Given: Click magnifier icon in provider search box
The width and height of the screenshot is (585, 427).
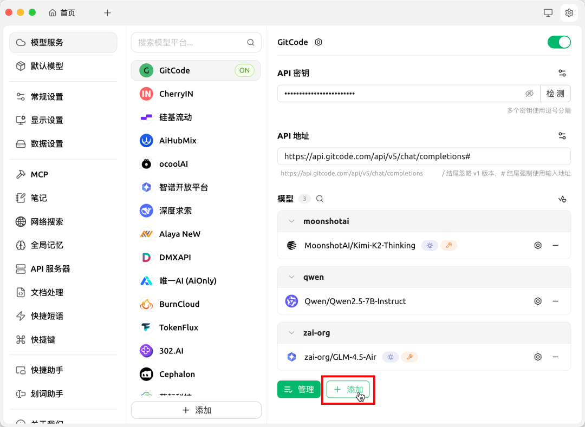Looking at the screenshot, I should (251, 42).
